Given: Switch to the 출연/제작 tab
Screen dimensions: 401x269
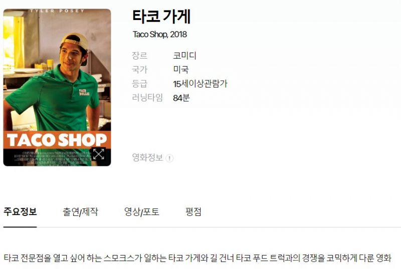Looking at the screenshot, I should tap(80, 212).
